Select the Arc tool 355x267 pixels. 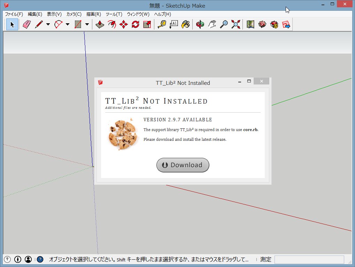pos(58,24)
